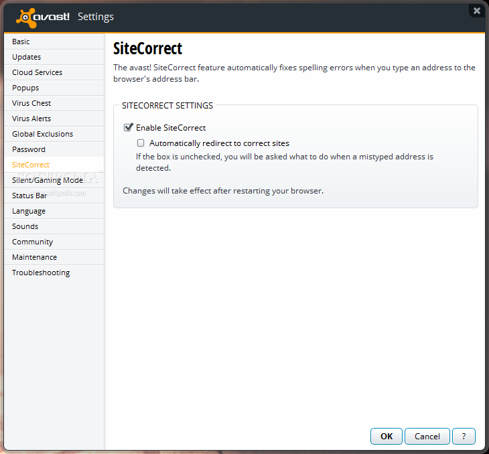Select Virus Chest in the sidebar
Image resolution: width=489 pixels, height=454 pixels.
[x=54, y=103]
